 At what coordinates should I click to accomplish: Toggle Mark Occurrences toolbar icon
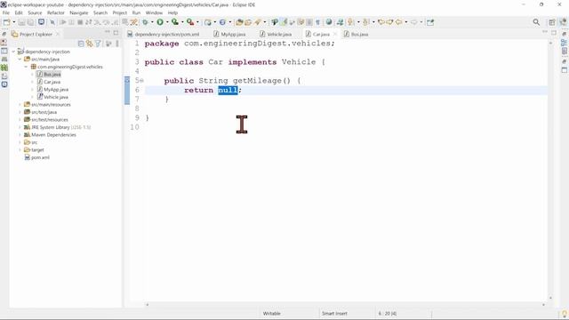tap(284, 22)
